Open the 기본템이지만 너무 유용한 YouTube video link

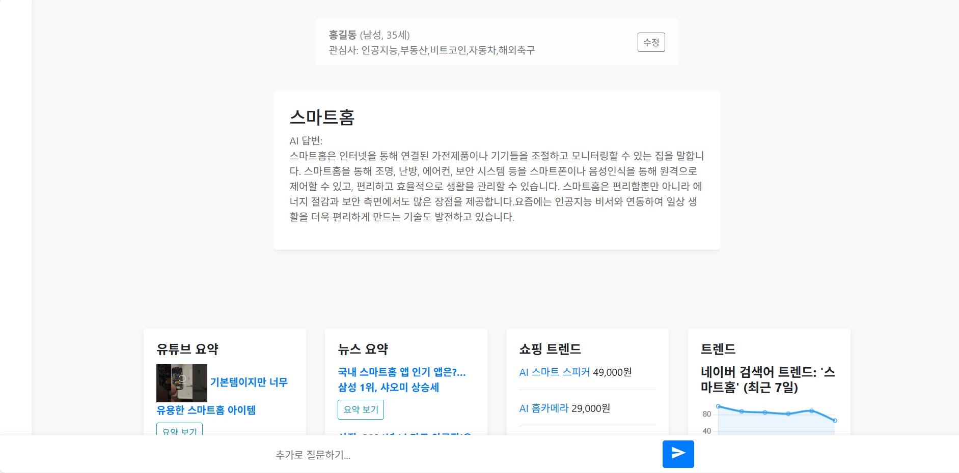coord(249,382)
